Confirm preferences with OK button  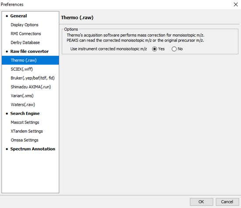point(202,202)
